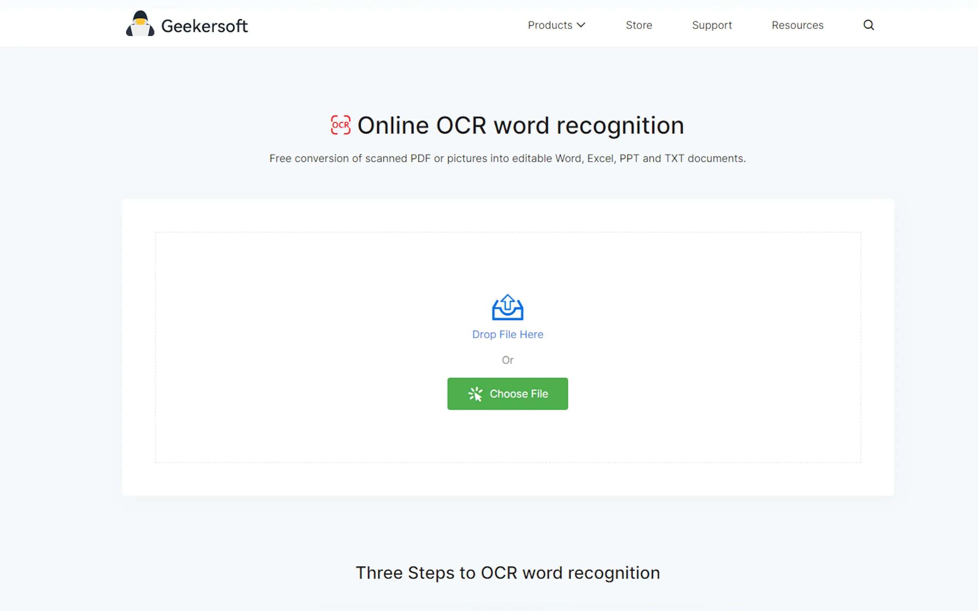Click the blue upload tray icon
The width and height of the screenshot is (978, 611).
507,307
